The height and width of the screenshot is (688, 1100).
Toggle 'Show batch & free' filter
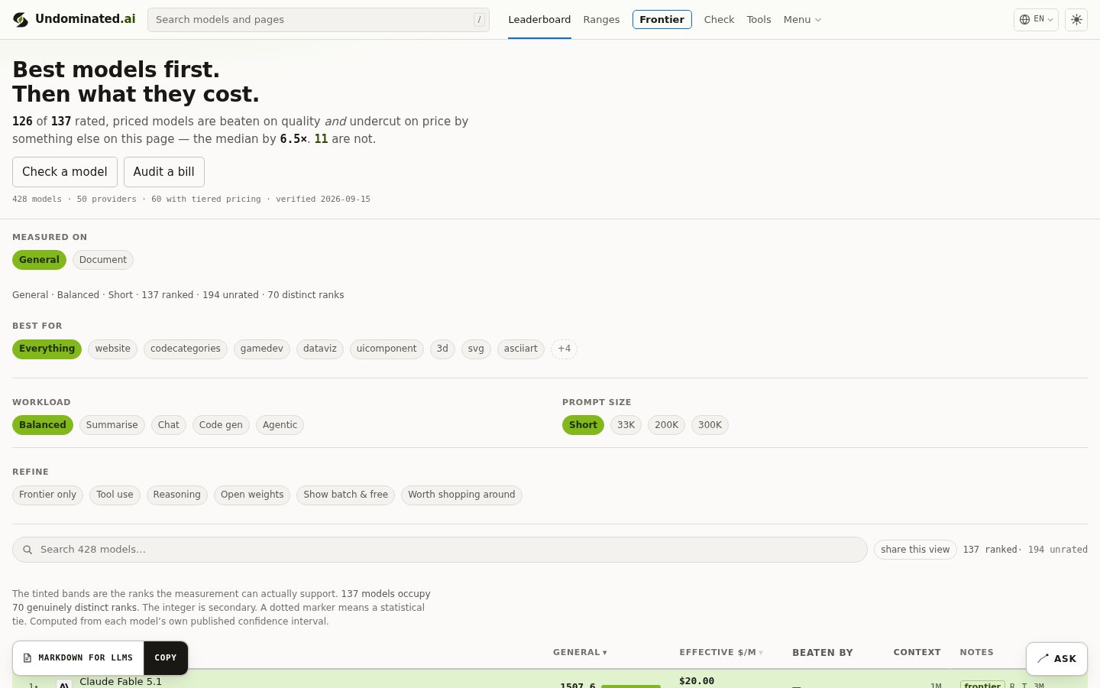pyautogui.click(x=345, y=495)
